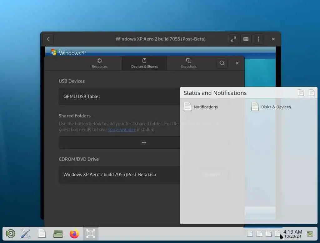Open the Snapshots tab
This screenshot has height=243, width=320.
click(x=188, y=63)
